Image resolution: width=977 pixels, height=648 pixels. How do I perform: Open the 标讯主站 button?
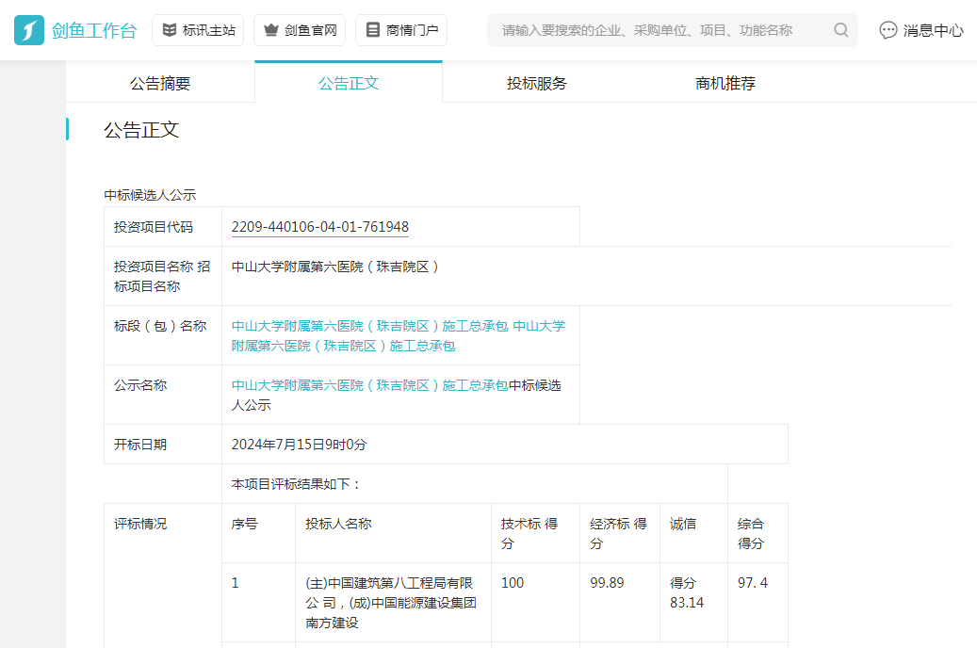click(x=198, y=30)
